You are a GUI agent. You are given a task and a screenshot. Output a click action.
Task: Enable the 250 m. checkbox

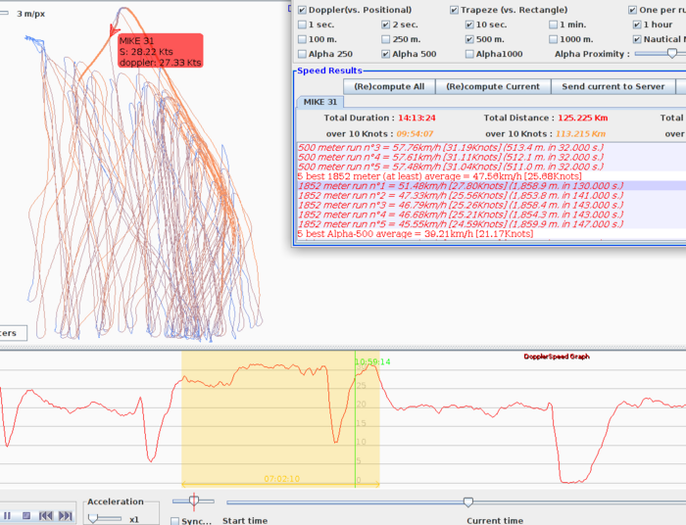[x=385, y=39]
